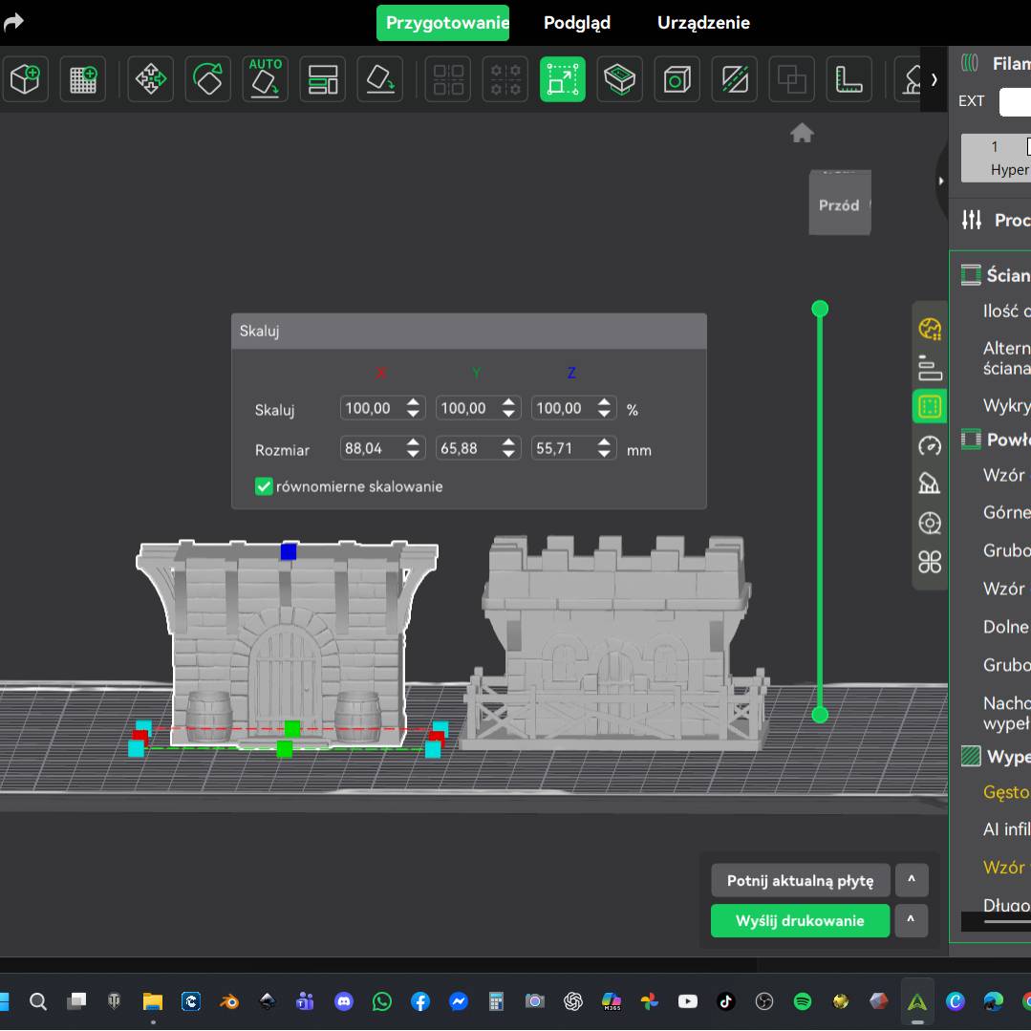The image size is (1031, 1031).
Task: Switch to the Podgląd tab
Action: (x=576, y=23)
